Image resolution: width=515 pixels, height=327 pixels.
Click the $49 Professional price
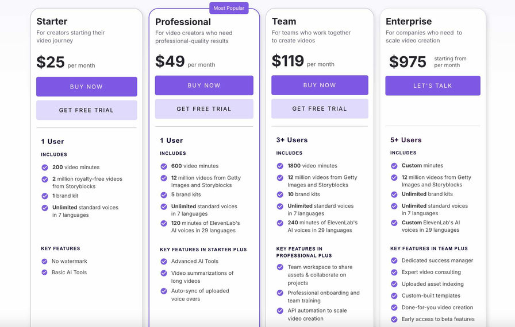pos(170,61)
